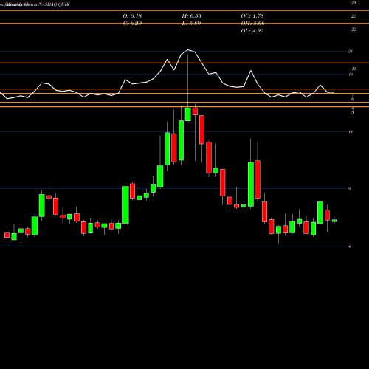This screenshot has width=369, height=369.
Task: Click the '28' price axis label
Action: tap(354, 3)
